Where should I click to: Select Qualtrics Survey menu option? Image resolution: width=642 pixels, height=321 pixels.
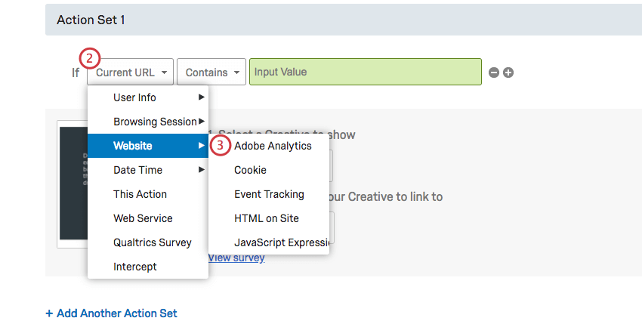point(152,242)
